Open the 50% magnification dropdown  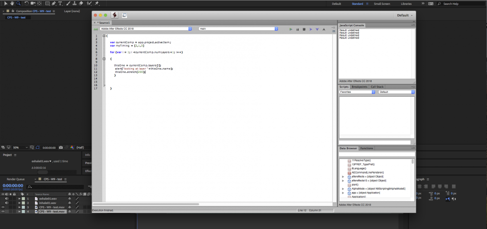pos(20,147)
